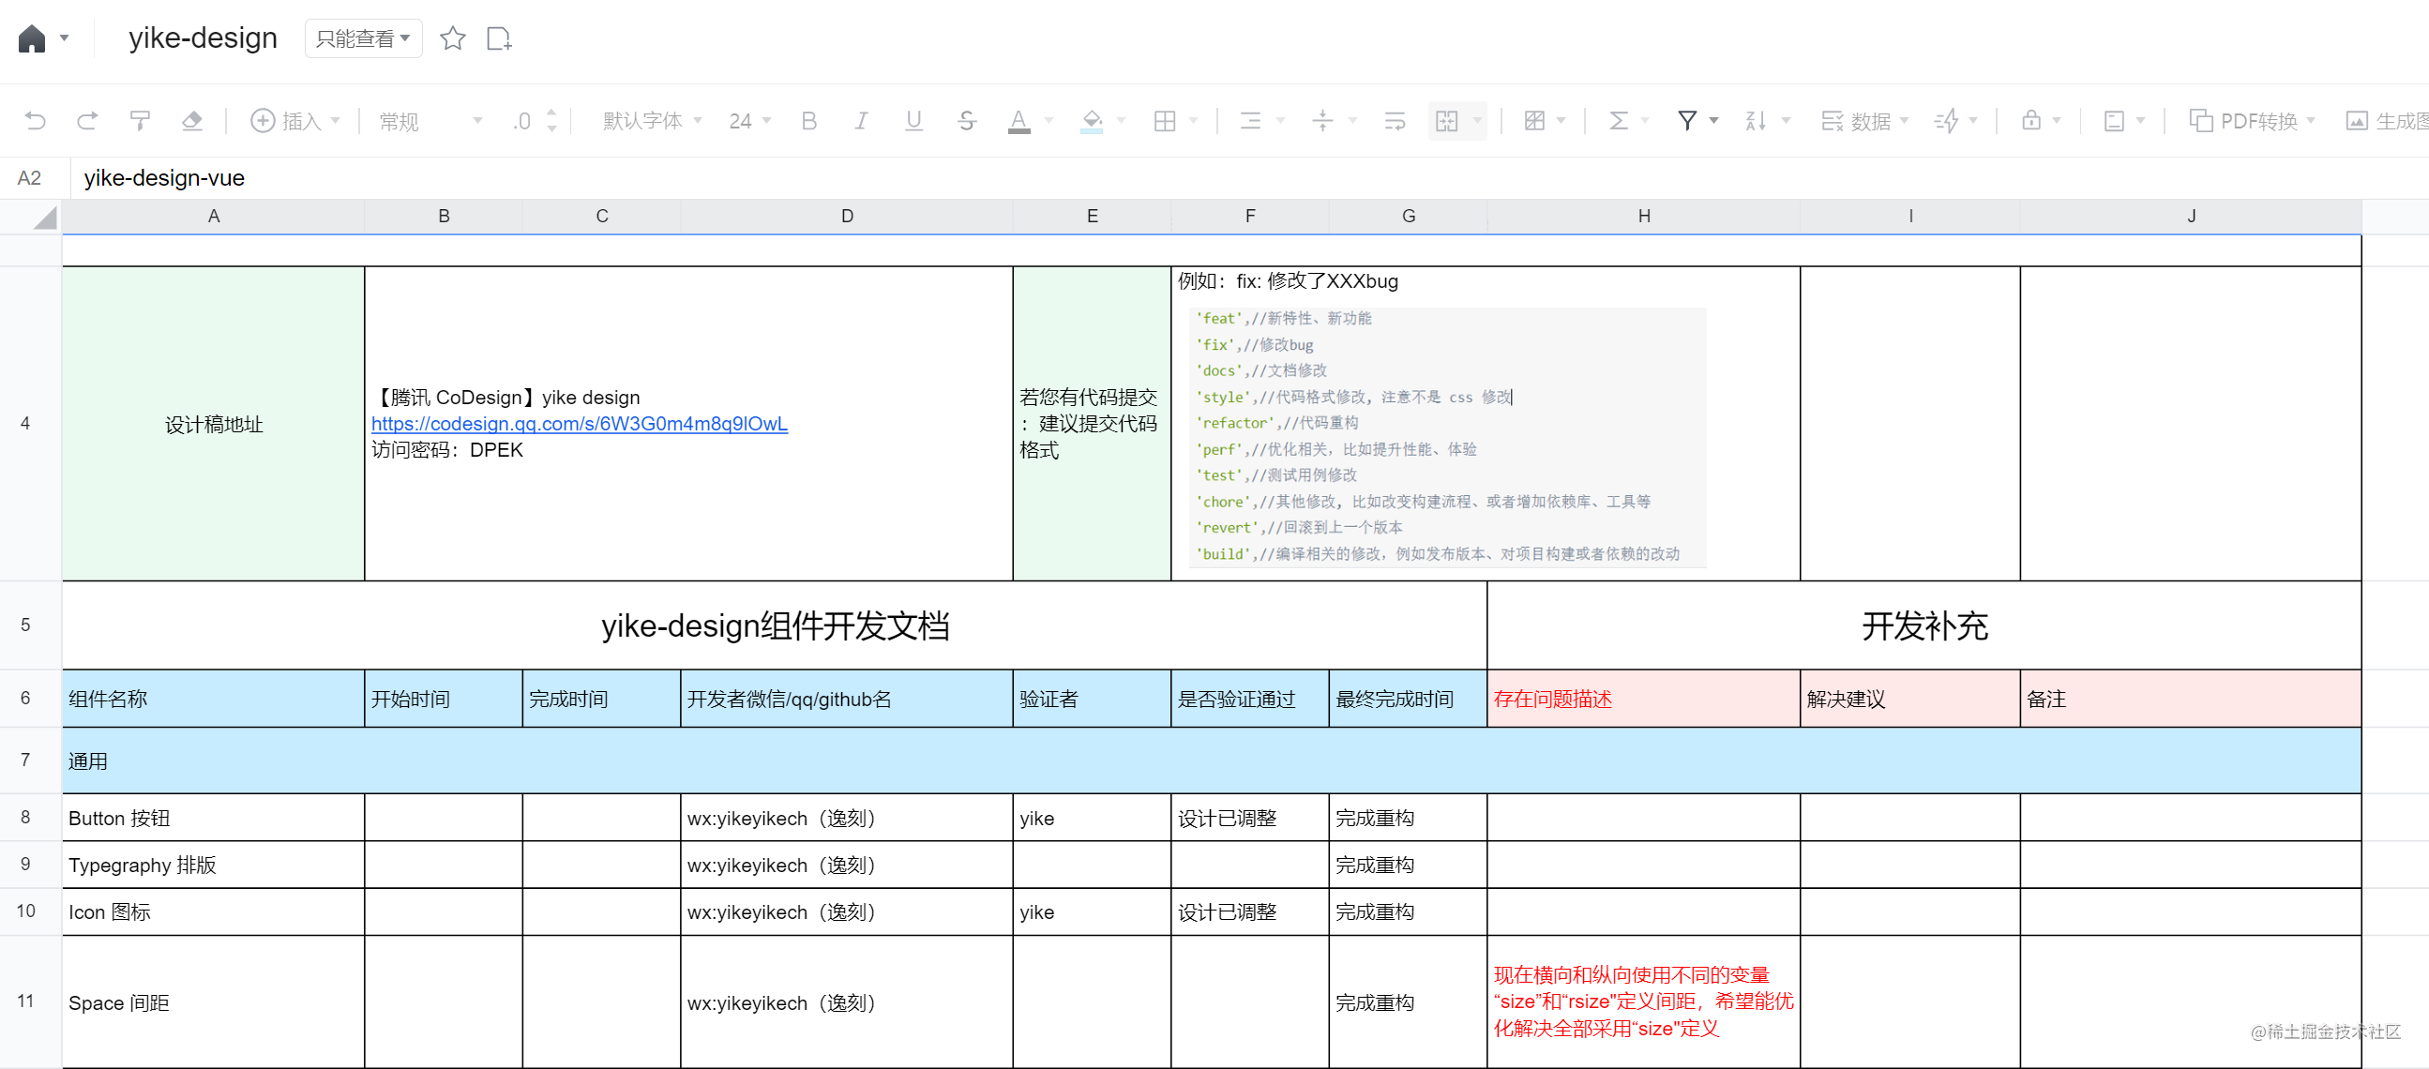
Task: Select column H header
Action: (1643, 217)
